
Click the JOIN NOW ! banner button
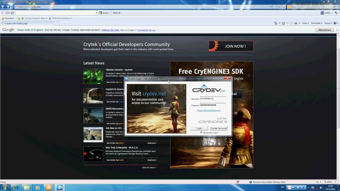[x=231, y=46]
